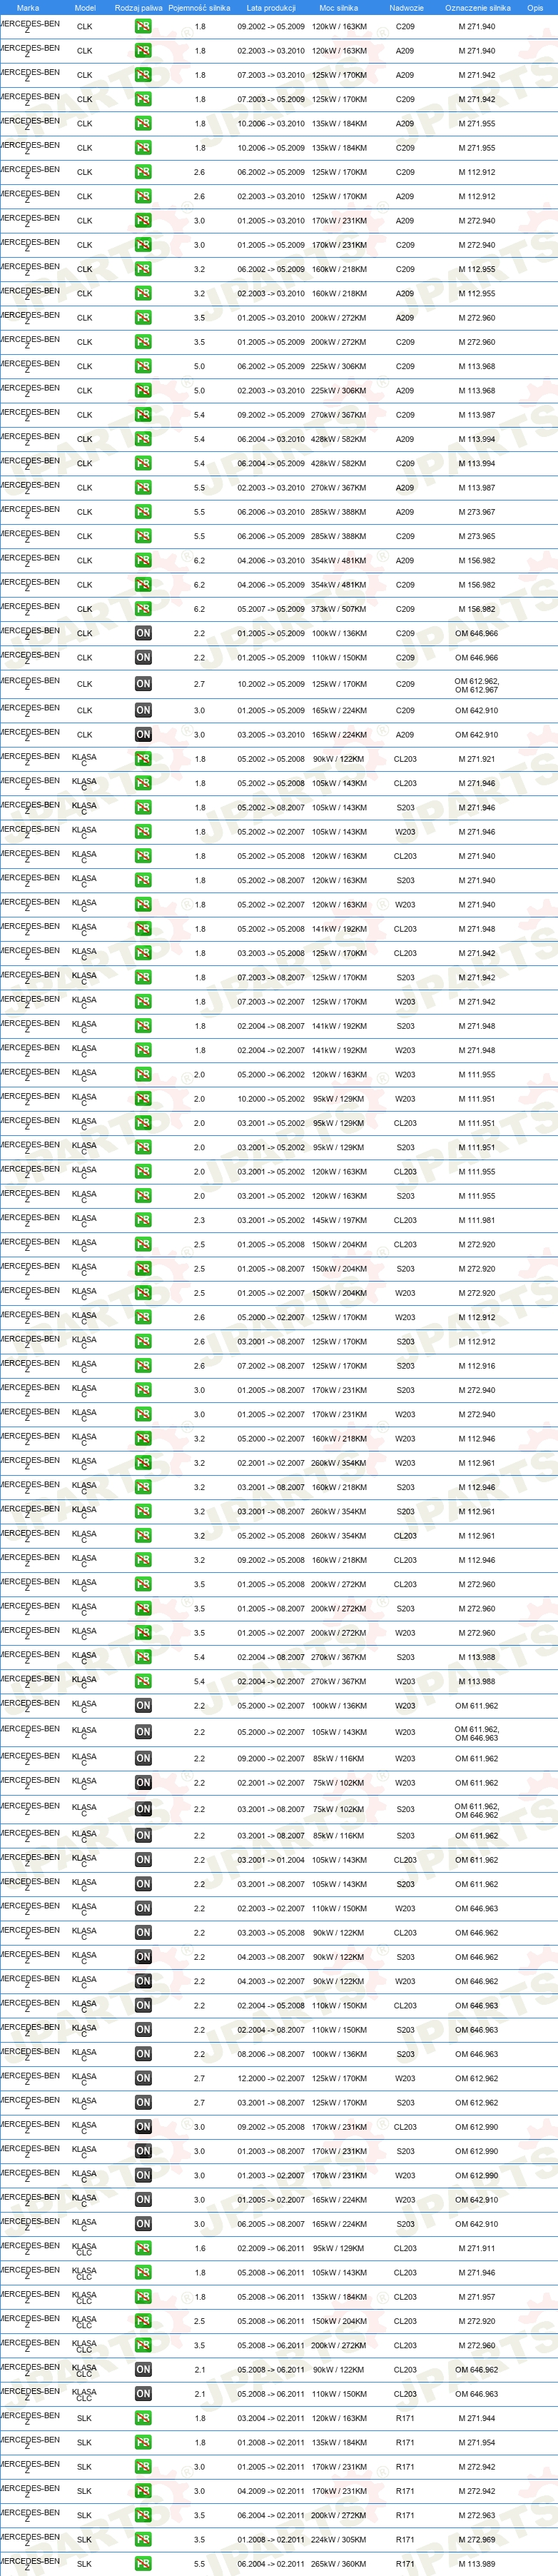
Task: Click the diesel ON icon in CL203 OM 612.990 row
Action: coord(143,2127)
